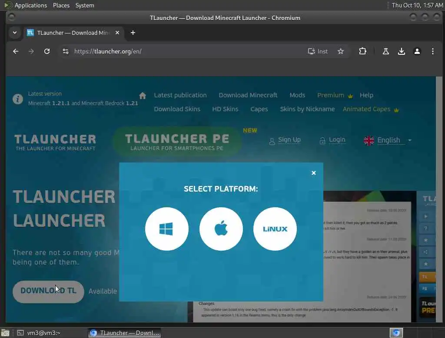Click the share icon in right sidebar
Viewport: 445px width, 338px height.
[426, 252]
